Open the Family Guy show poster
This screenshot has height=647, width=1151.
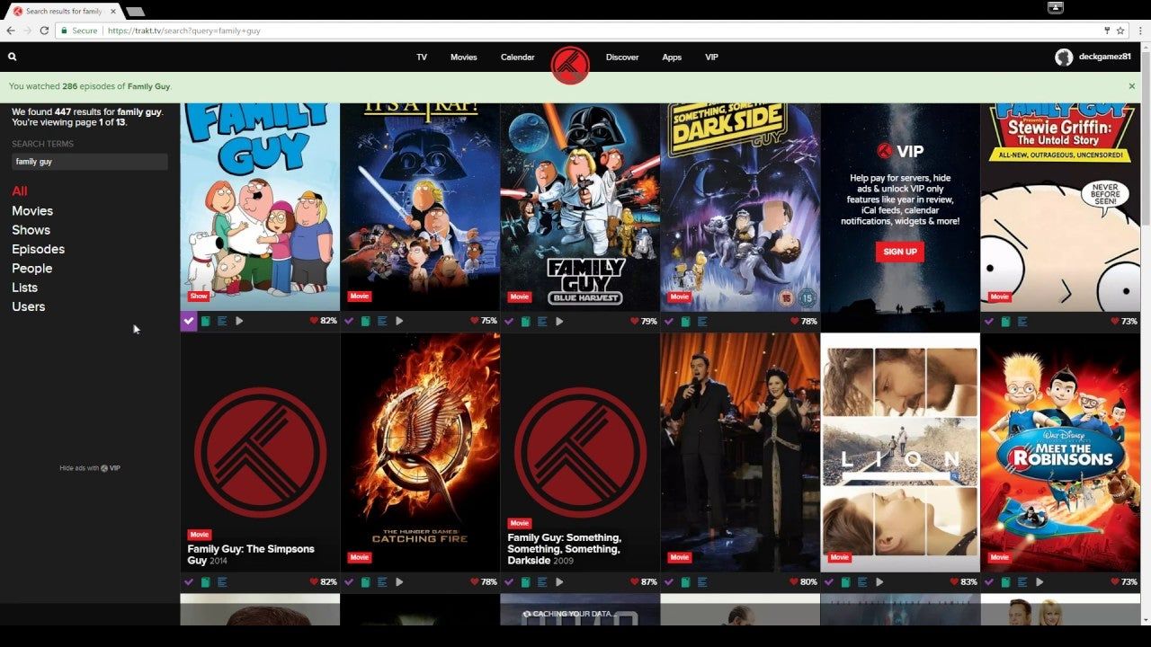259,207
